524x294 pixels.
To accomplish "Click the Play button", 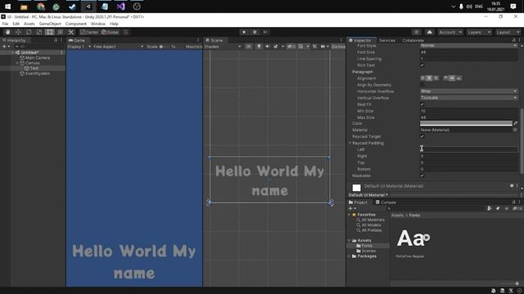I will pos(244,32).
